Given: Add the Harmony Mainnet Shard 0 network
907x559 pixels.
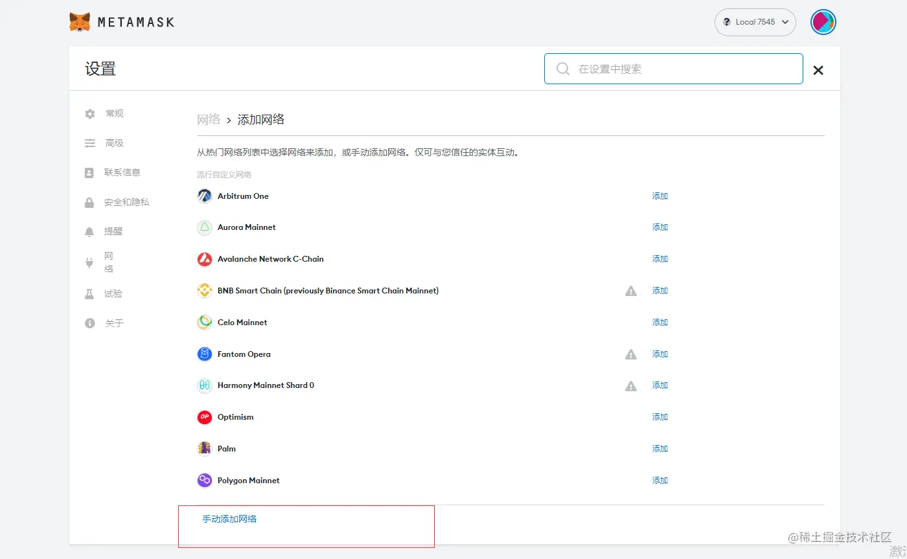Looking at the screenshot, I should point(660,385).
